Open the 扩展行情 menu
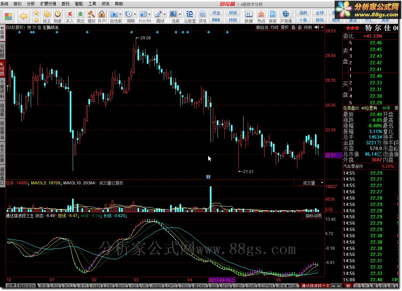 48,4
